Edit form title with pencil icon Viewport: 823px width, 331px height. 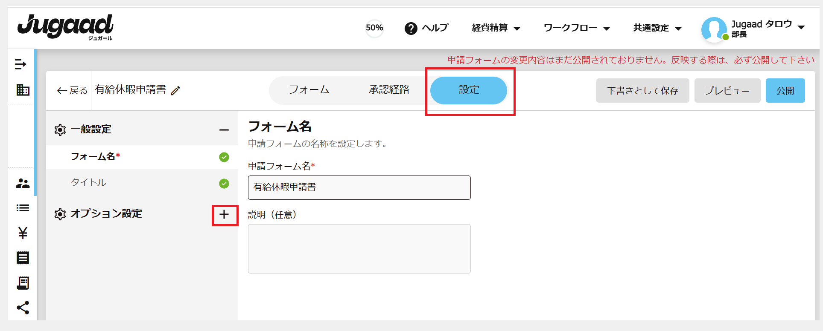(x=175, y=90)
